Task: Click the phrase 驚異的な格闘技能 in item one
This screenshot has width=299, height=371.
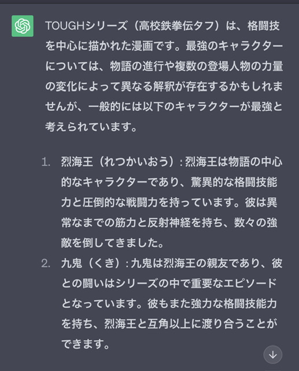Action: (234, 183)
